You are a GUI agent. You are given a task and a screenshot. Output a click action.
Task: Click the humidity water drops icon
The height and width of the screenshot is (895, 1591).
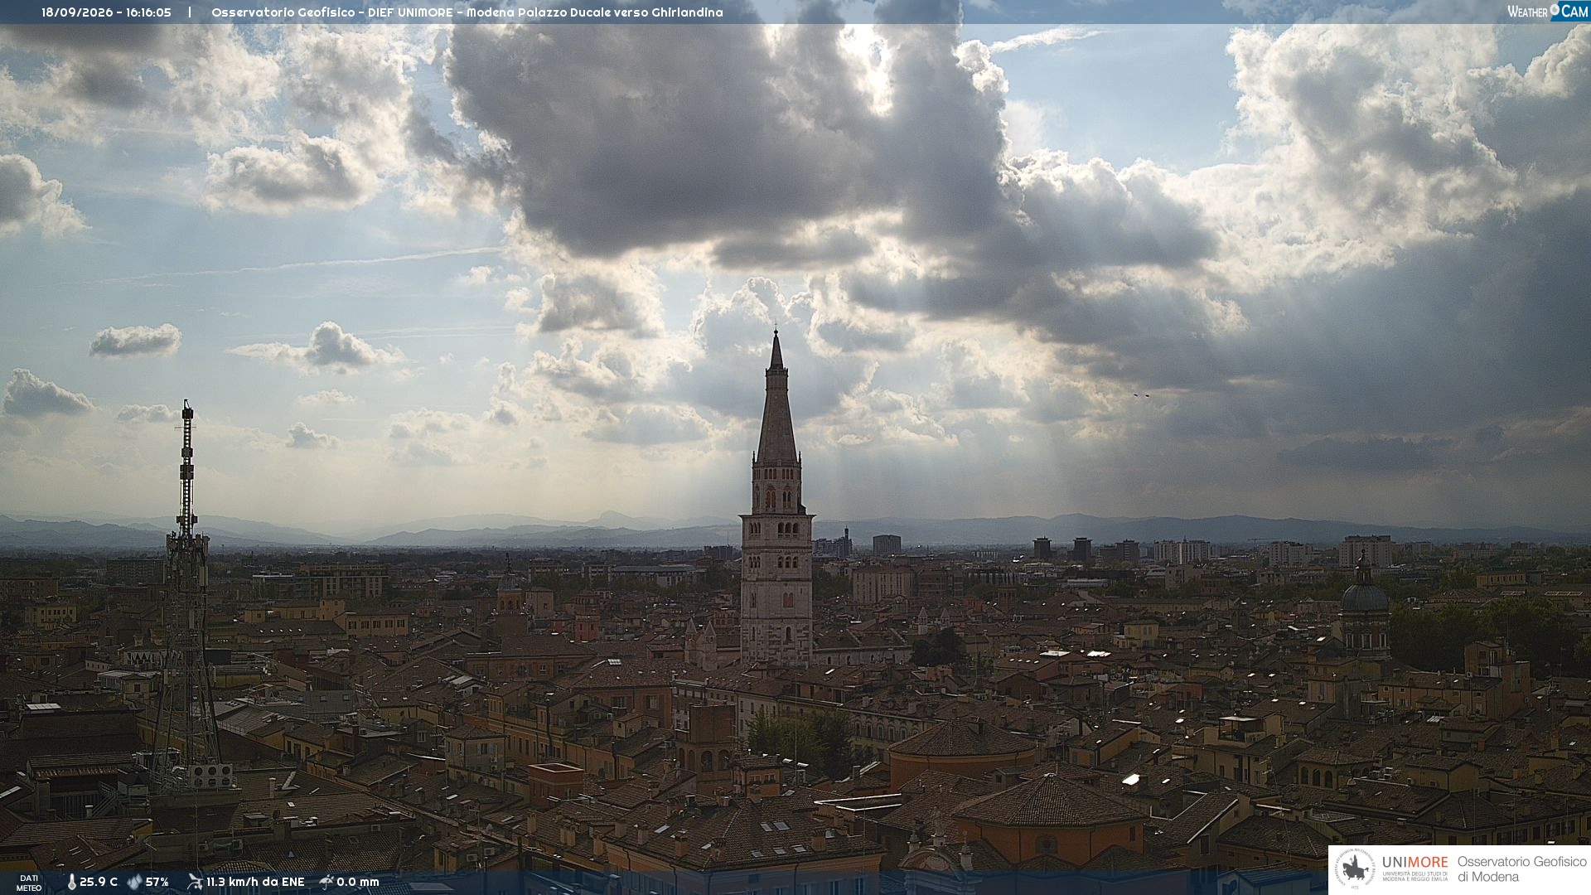click(134, 882)
